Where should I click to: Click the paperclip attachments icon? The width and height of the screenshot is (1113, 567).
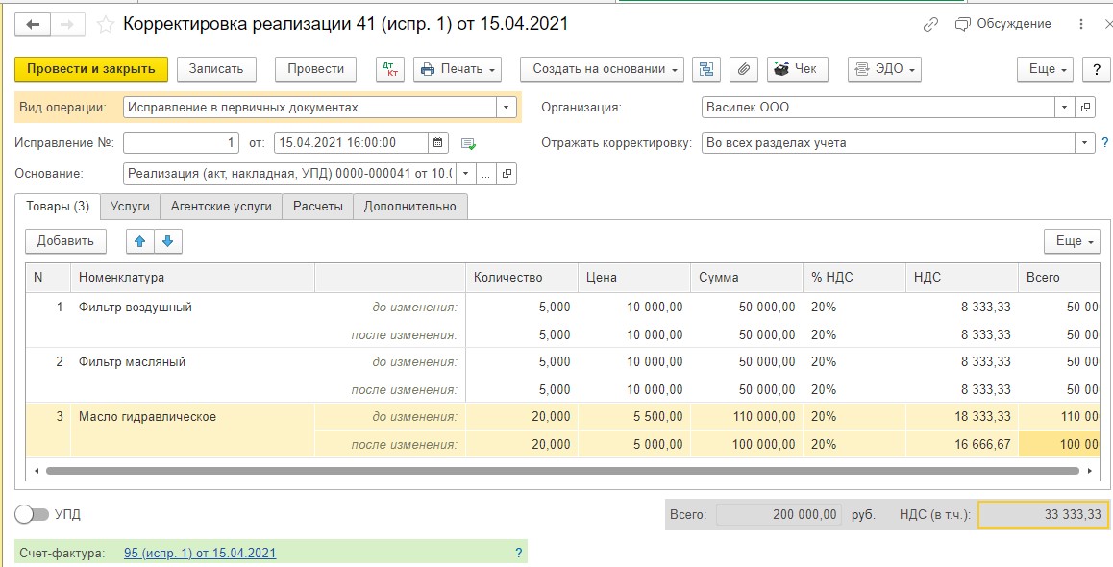[743, 69]
